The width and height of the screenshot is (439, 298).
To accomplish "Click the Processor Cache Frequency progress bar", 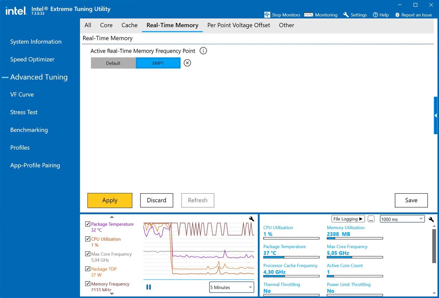I will (291, 276).
